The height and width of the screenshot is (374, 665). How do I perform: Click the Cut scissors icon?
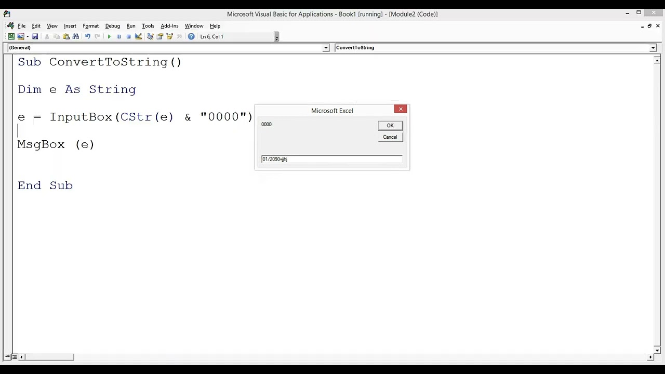pyautogui.click(x=47, y=36)
